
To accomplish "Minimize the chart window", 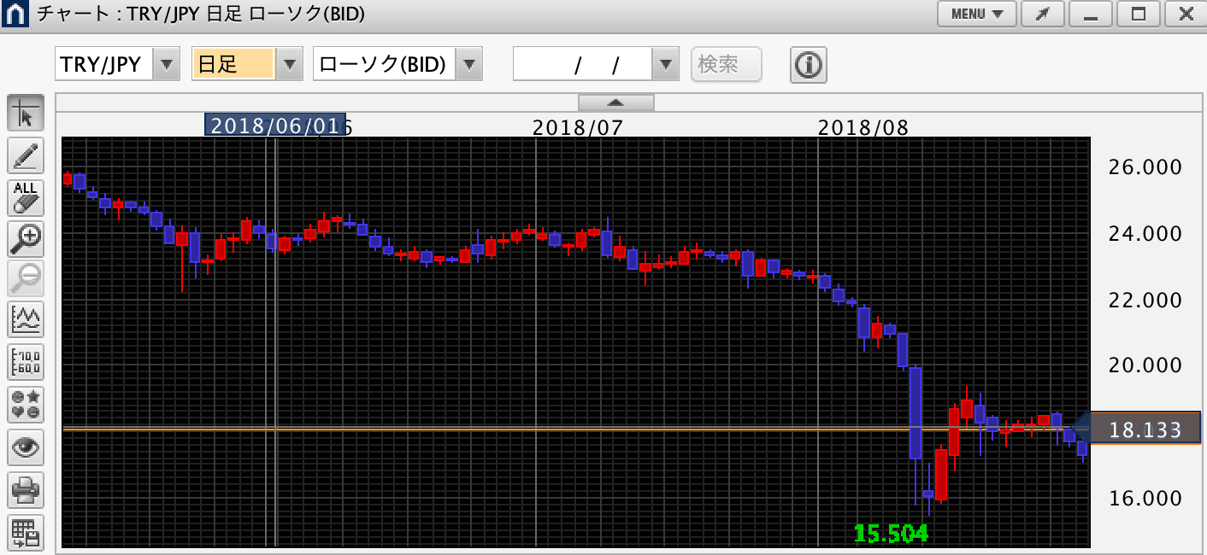I will click(1090, 14).
